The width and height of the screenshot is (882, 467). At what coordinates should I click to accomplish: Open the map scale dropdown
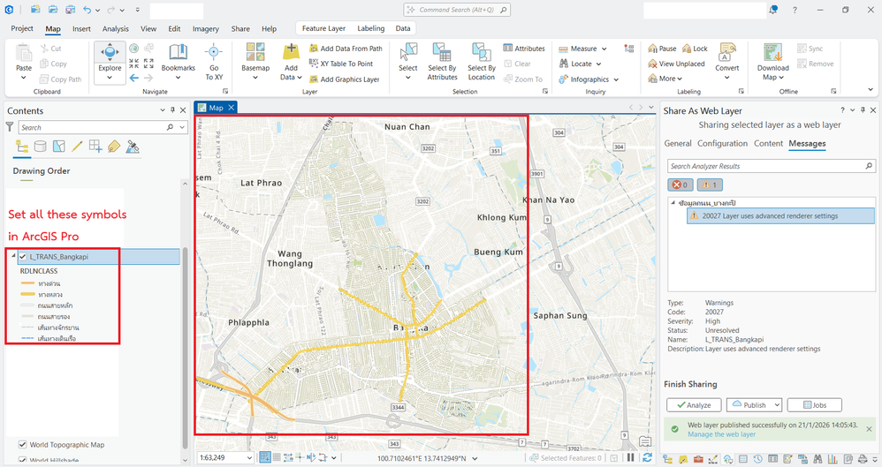click(x=250, y=458)
